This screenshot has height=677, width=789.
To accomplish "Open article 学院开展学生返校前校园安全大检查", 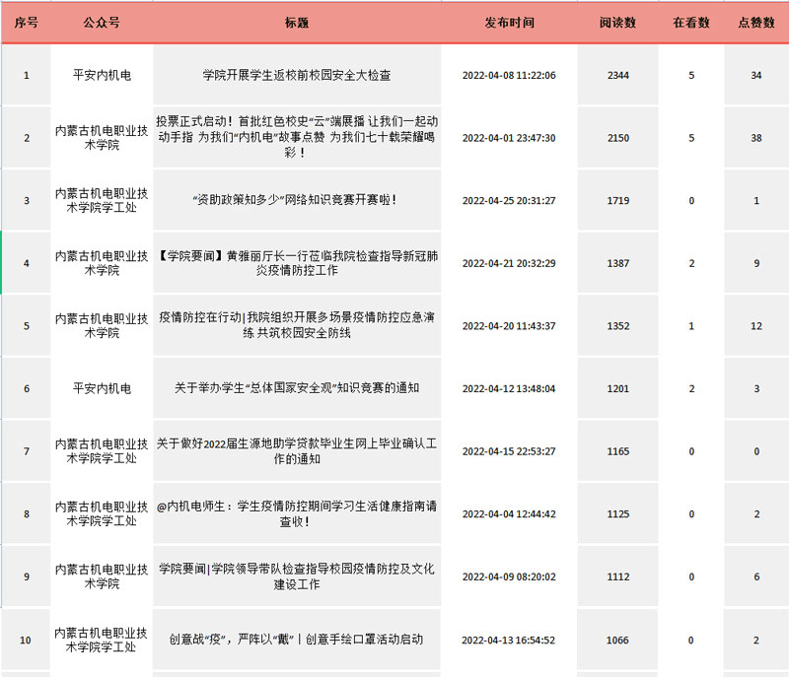I will point(296,75).
